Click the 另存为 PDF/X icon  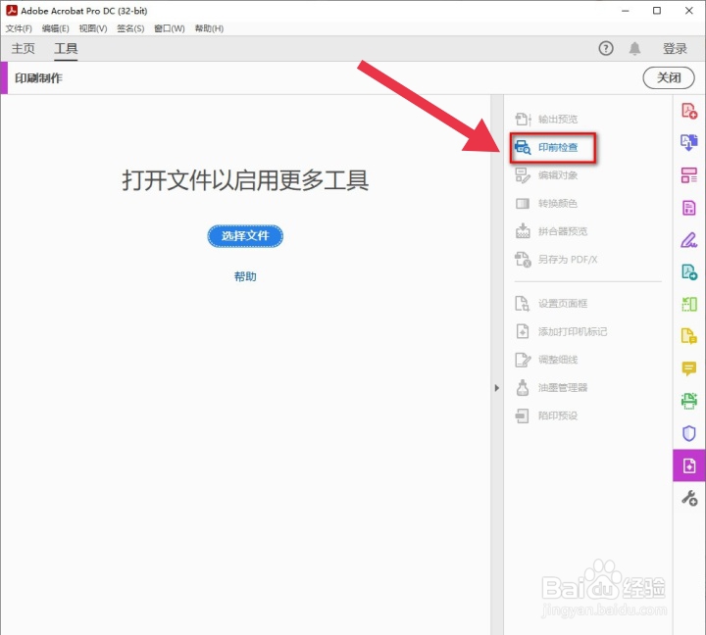coord(523,260)
